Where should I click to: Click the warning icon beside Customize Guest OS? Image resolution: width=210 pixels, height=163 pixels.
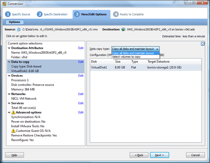point(13,130)
